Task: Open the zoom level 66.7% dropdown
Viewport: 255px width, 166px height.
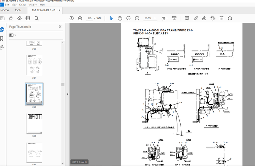Action: [x=149, y=18]
